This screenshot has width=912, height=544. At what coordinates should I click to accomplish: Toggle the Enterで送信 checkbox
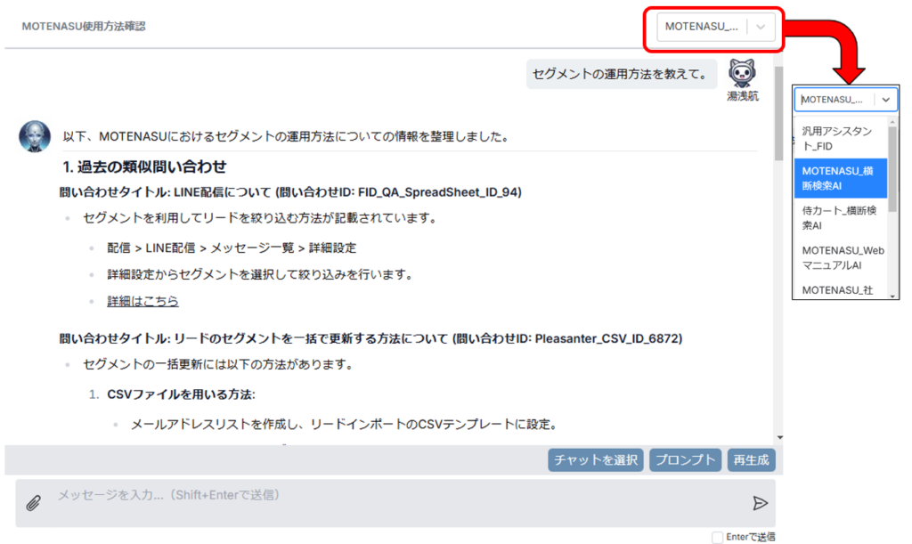pyautogui.click(x=717, y=538)
